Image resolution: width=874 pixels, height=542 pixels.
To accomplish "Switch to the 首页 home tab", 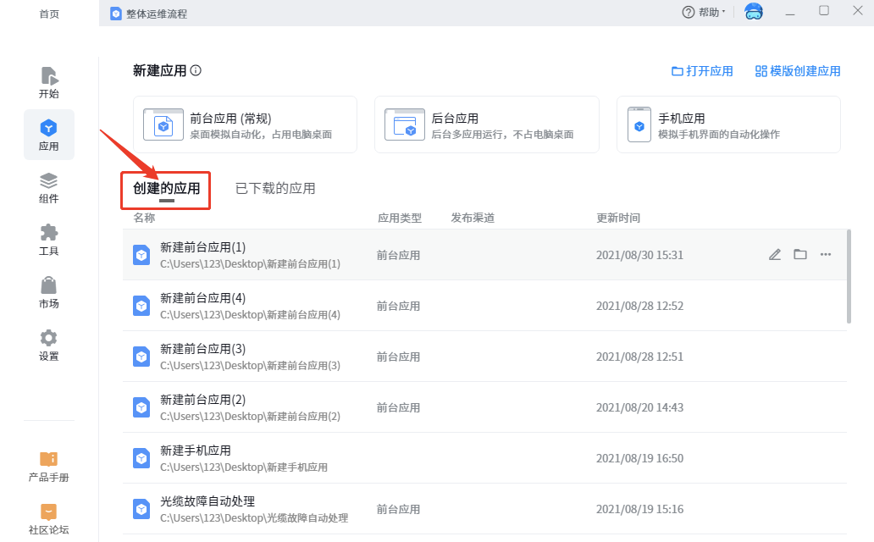I will (x=49, y=14).
